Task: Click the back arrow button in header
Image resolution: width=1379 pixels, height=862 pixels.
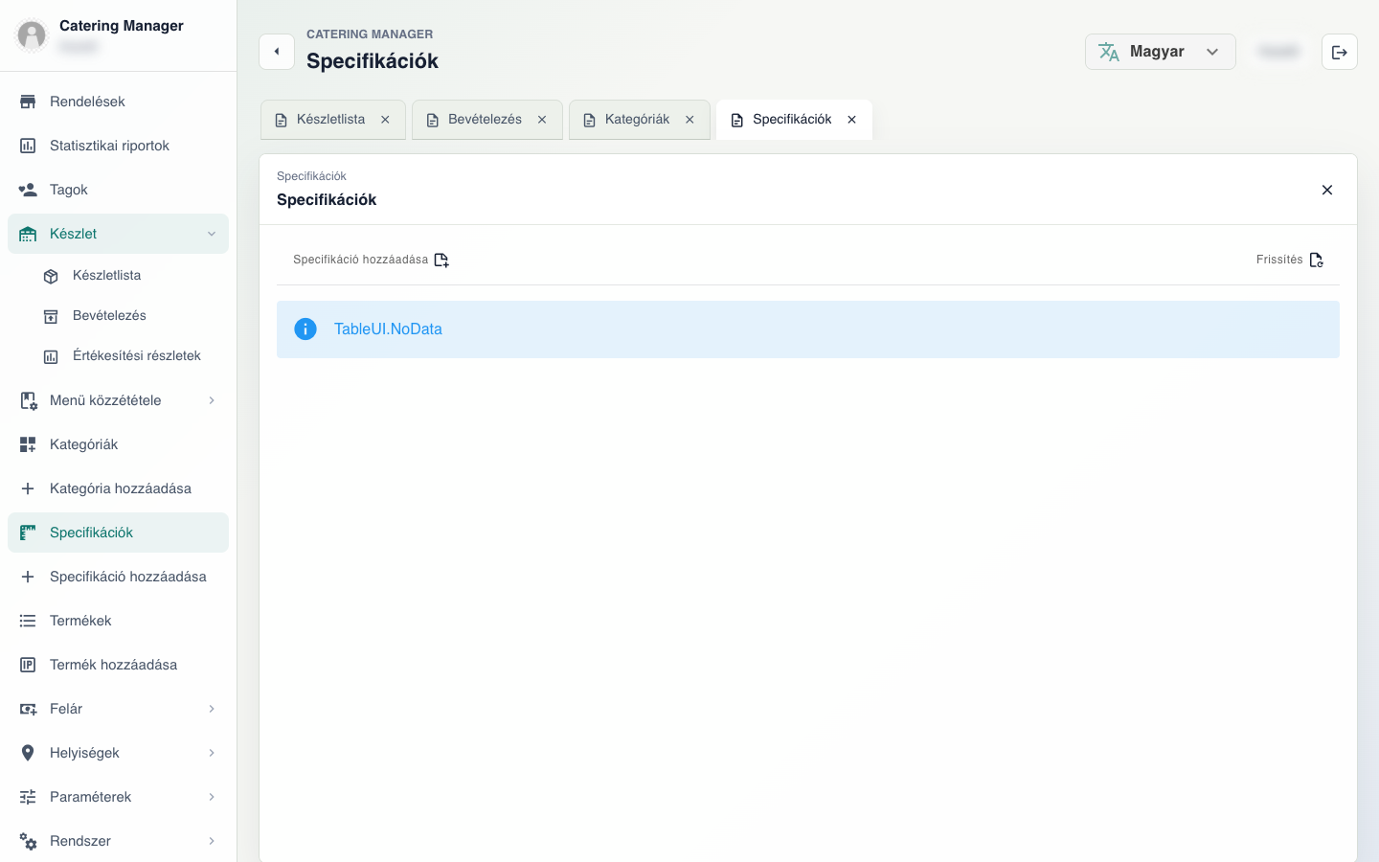Action: (277, 52)
